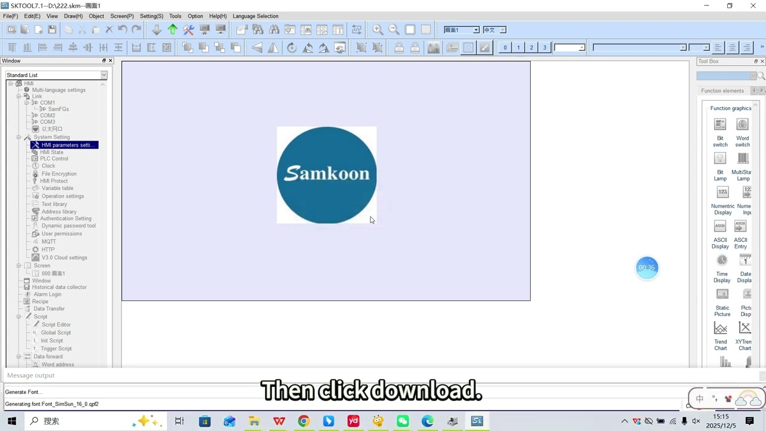Click the Numeric Display tool icon

pos(723,192)
